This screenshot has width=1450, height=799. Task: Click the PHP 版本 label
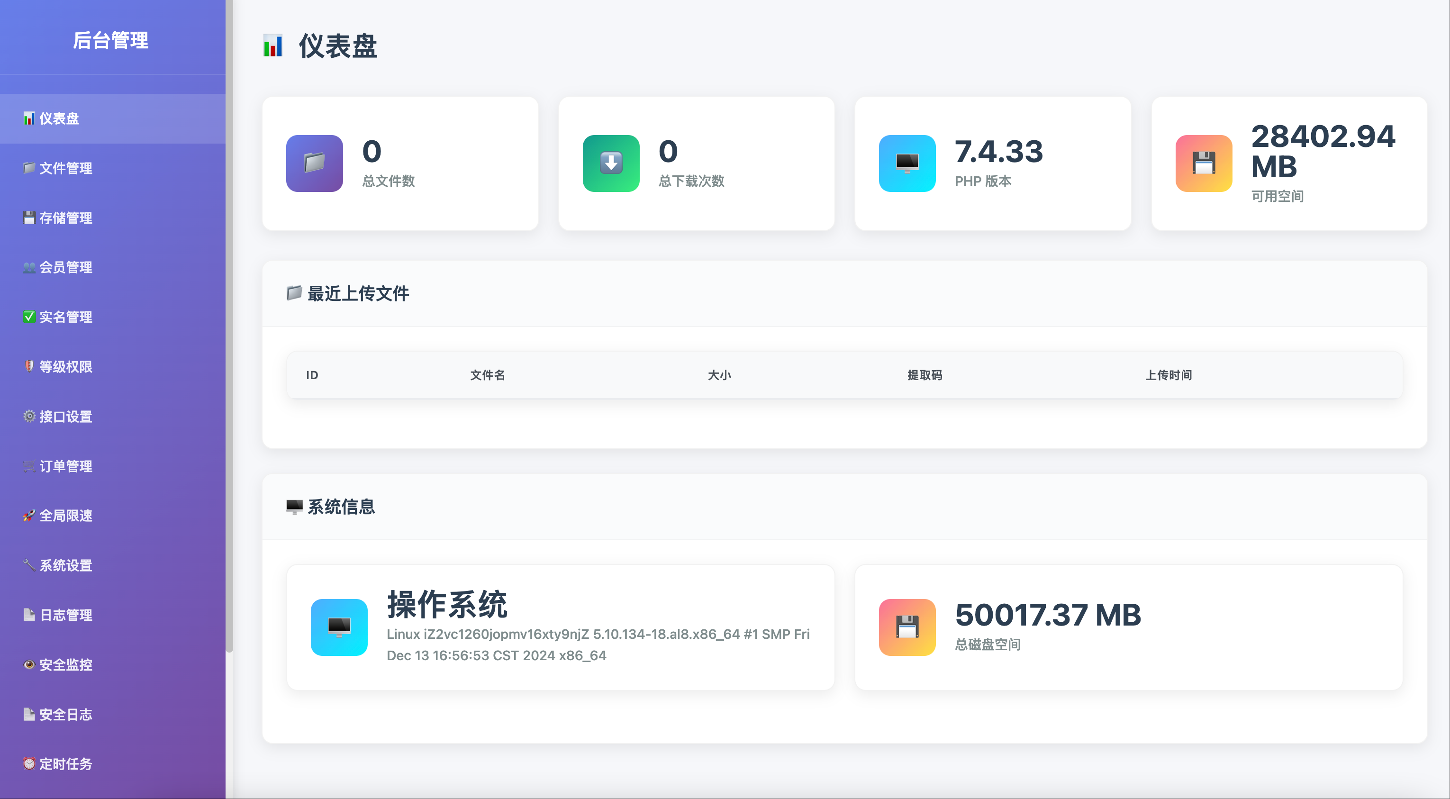click(x=983, y=182)
